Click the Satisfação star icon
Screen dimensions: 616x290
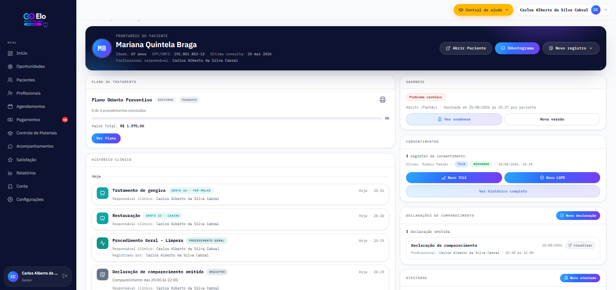(x=10, y=160)
